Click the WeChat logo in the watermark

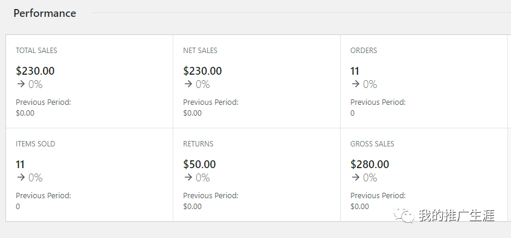404,215
